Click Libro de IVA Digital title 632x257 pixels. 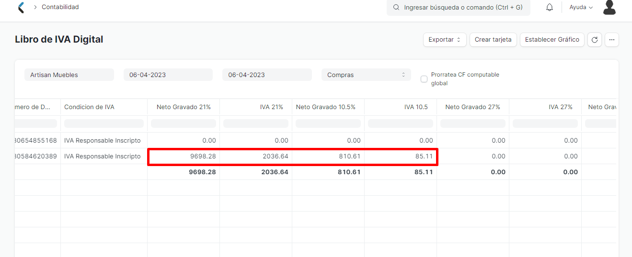pos(59,39)
